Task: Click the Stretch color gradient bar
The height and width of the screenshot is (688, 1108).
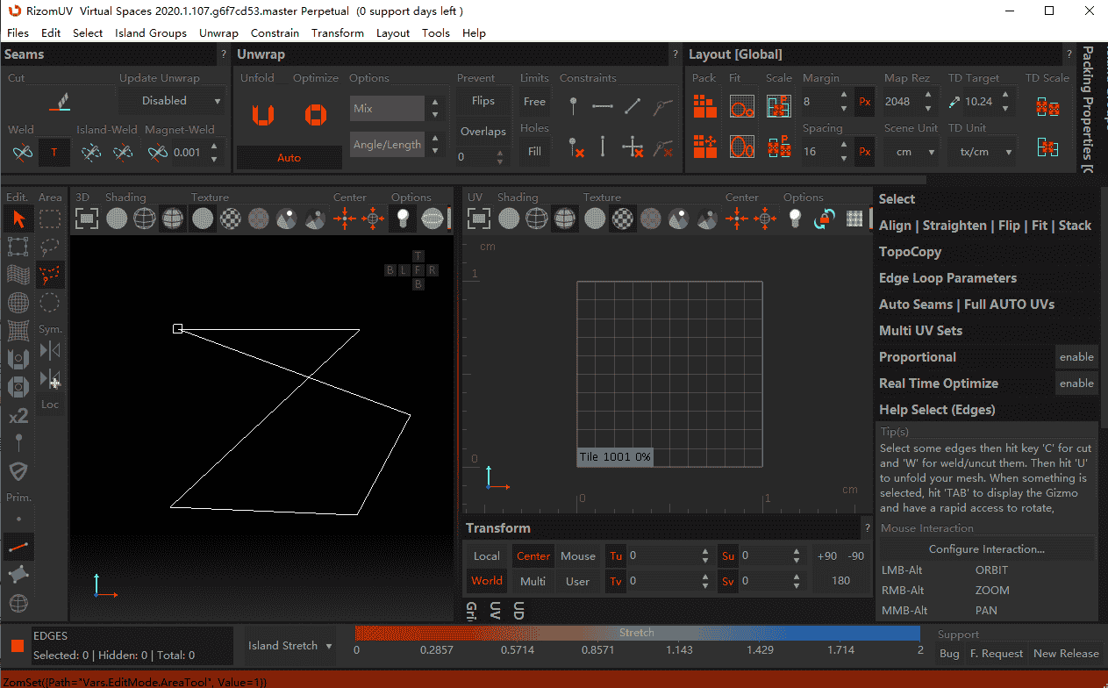Action: click(637, 633)
